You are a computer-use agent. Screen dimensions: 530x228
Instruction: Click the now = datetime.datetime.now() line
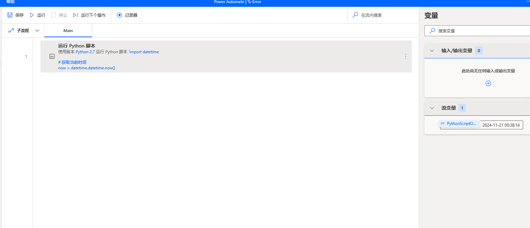[87, 68]
